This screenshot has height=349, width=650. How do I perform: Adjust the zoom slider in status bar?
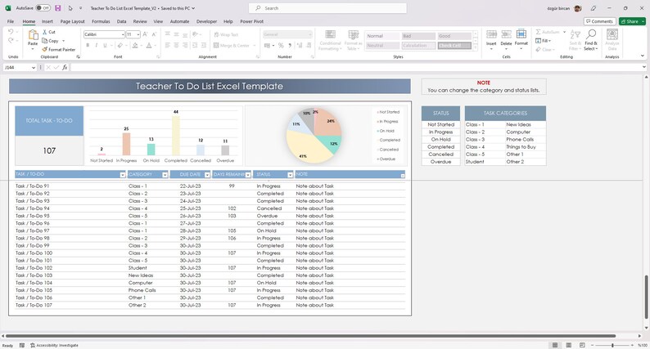(x=612, y=345)
